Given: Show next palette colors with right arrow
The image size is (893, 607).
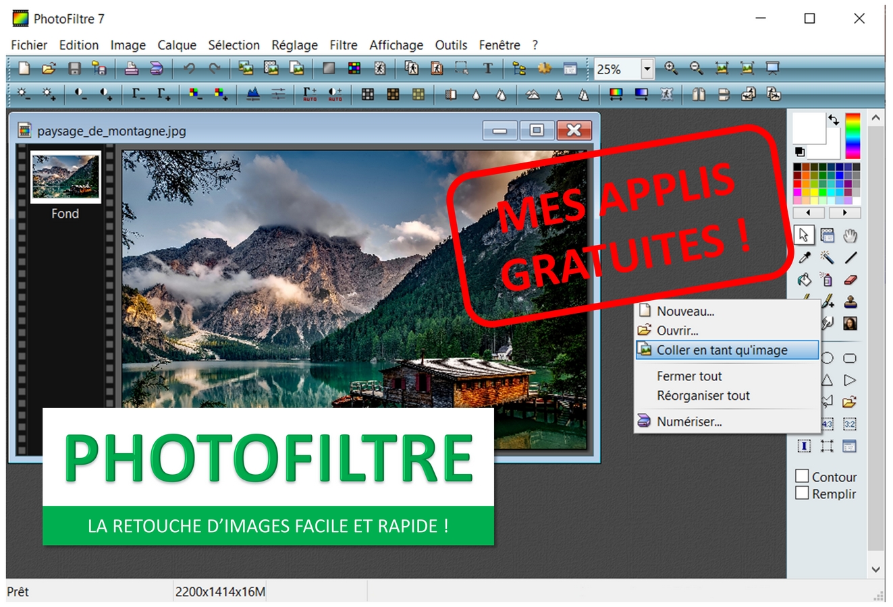Looking at the screenshot, I should click(844, 212).
